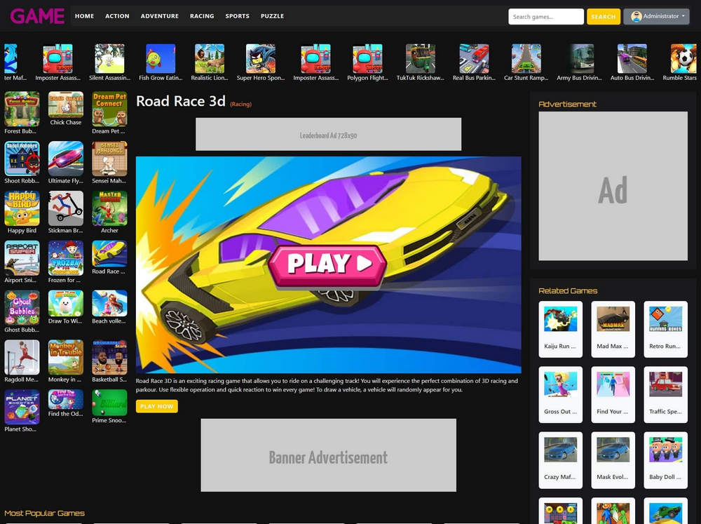Image resolution: width=701 pixels, height=524 pixels.
Task: Click the yellow Search button
Action: (x=604, y=17)
